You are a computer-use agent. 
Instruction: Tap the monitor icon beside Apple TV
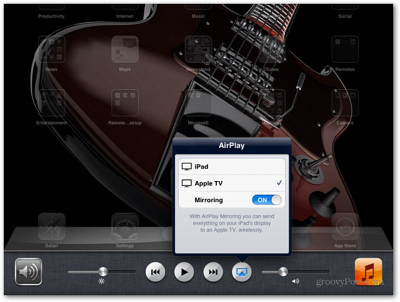(x=186, y=183)
